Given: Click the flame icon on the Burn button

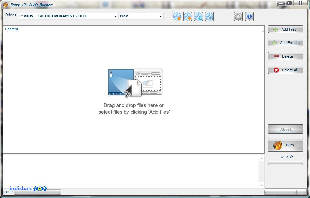Looking at the screenshot, I should tap(278, 145).
